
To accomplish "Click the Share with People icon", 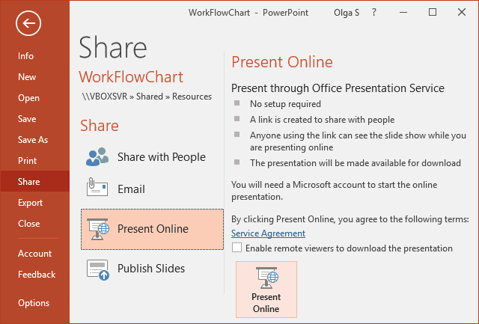I will pyautogui.click(x=97, y=157).
